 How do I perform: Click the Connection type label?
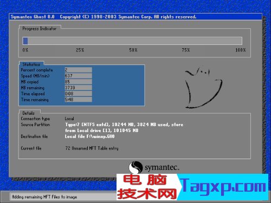pos(35,119)
